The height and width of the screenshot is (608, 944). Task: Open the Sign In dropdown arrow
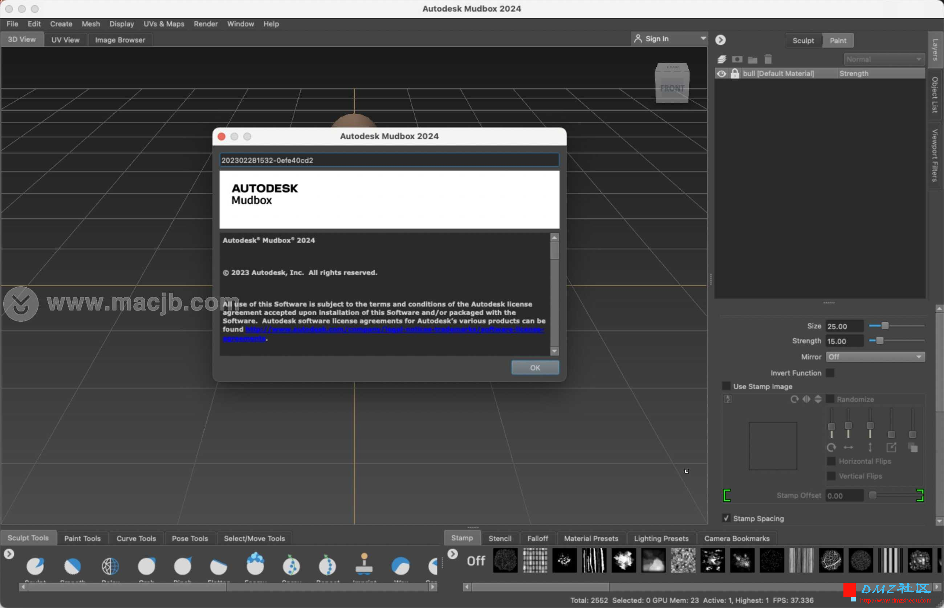click(x=703, y=38)
